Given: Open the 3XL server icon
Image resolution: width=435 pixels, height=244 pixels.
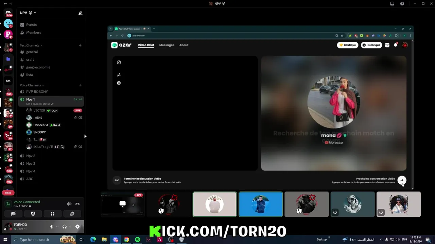Looking at the screenshot, I should 8,81.
